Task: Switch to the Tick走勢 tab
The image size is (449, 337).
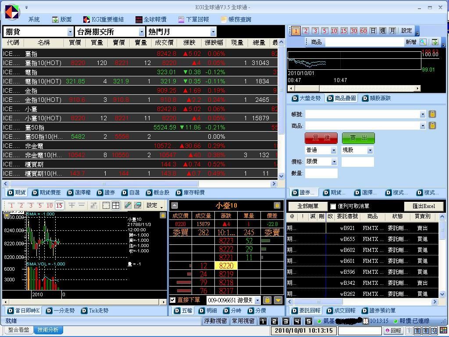Action: tap(95, 311)
